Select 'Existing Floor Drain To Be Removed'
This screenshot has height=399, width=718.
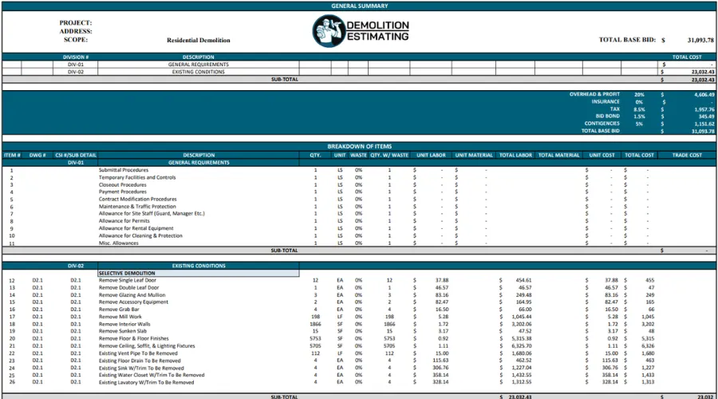click(x=140, y=361)
